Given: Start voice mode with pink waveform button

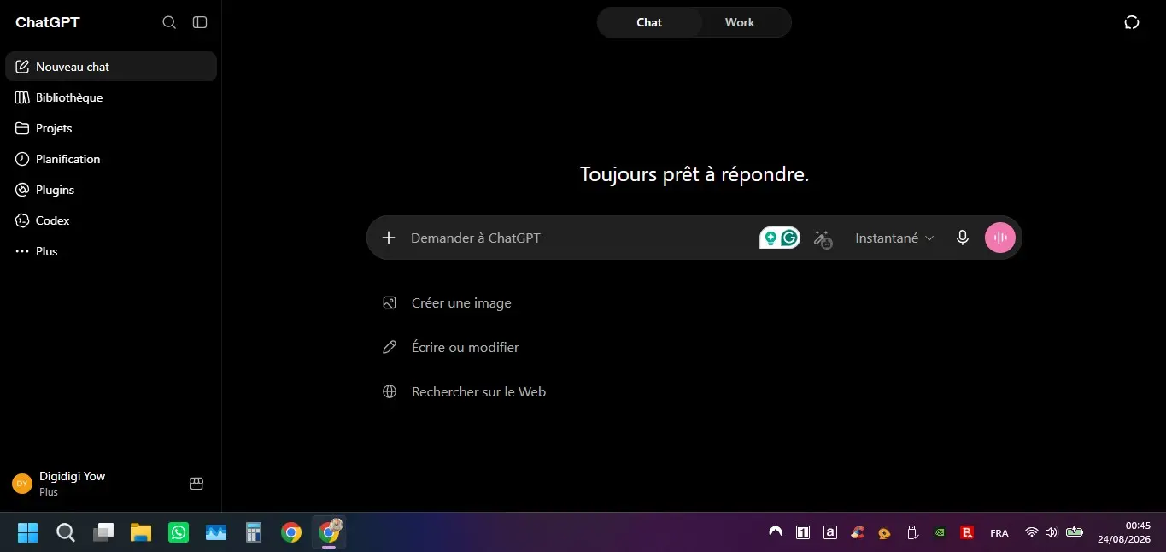Looking at the screenshot, I should click(x=1000, y=238).
